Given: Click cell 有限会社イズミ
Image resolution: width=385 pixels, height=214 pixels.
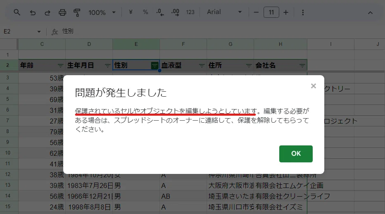Looking at the screenshot, I should click(x=280, y=207).
